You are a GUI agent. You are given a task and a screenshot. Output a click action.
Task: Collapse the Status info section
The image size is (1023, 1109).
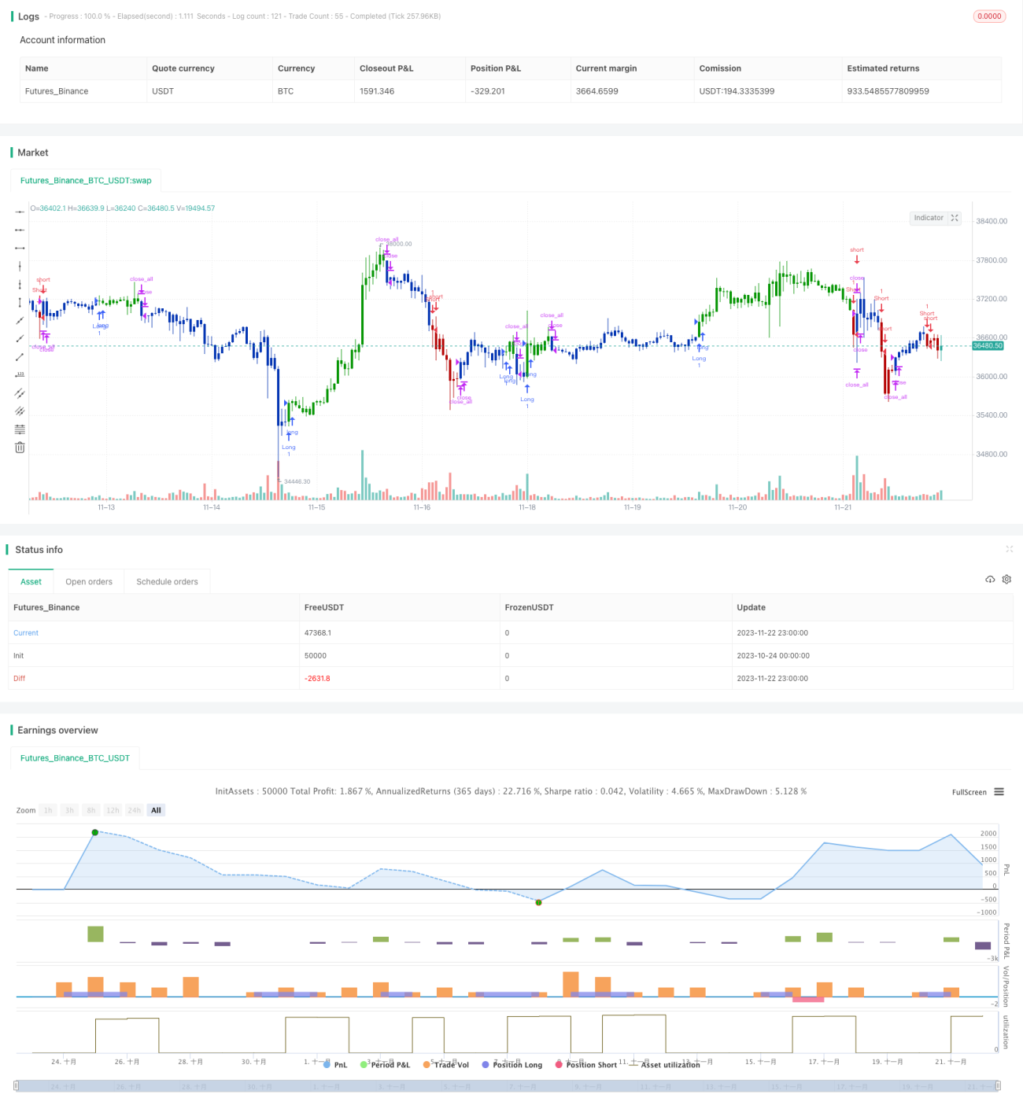click(x=1009, y=549)
